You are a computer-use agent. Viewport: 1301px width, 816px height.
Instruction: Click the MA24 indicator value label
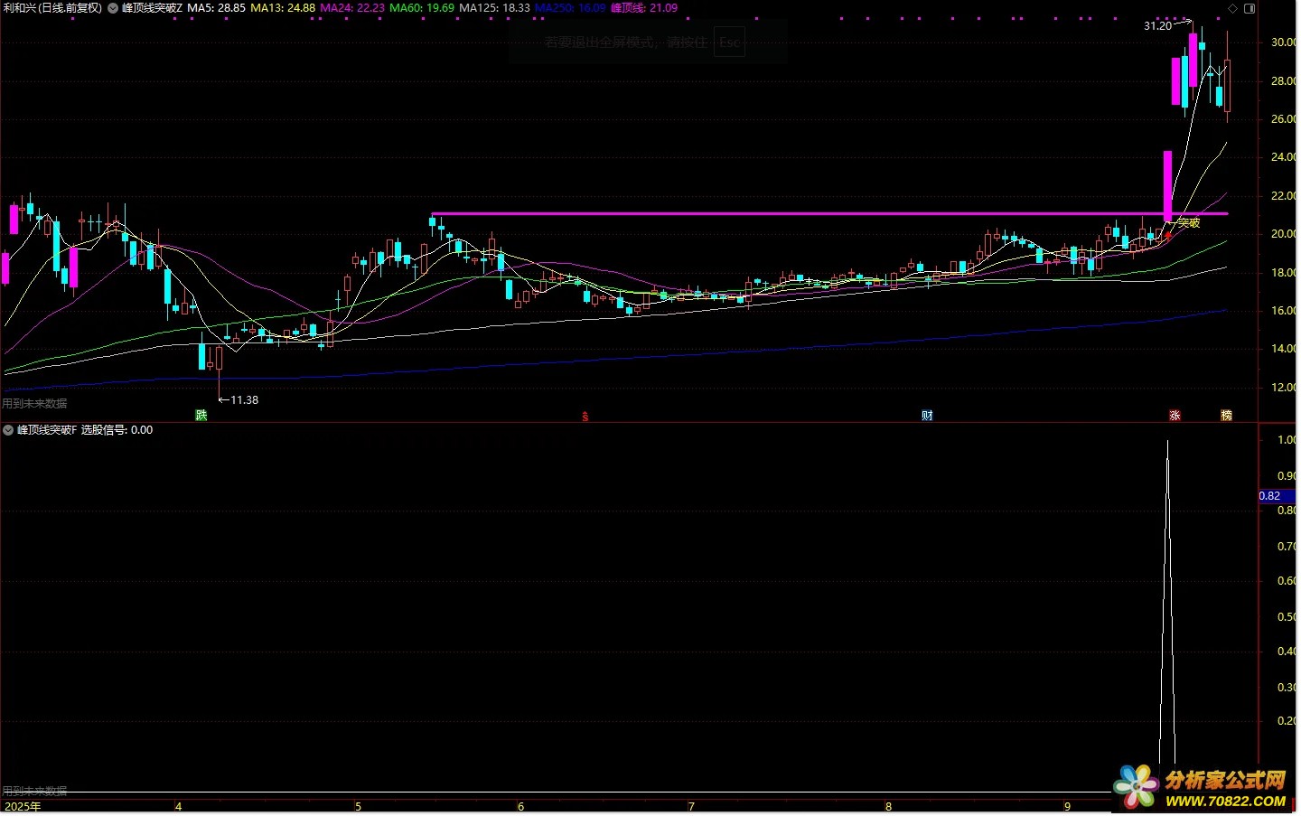click(x=352, y=8)
